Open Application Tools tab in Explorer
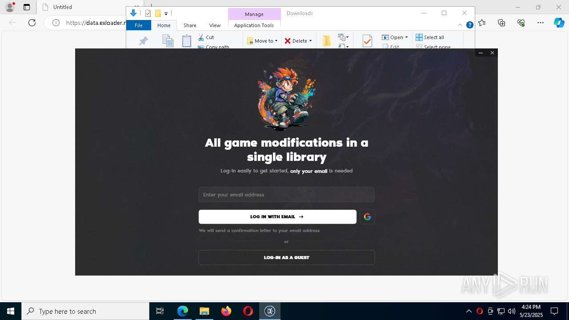Screen dimensions: 569x320 (254, 25)
